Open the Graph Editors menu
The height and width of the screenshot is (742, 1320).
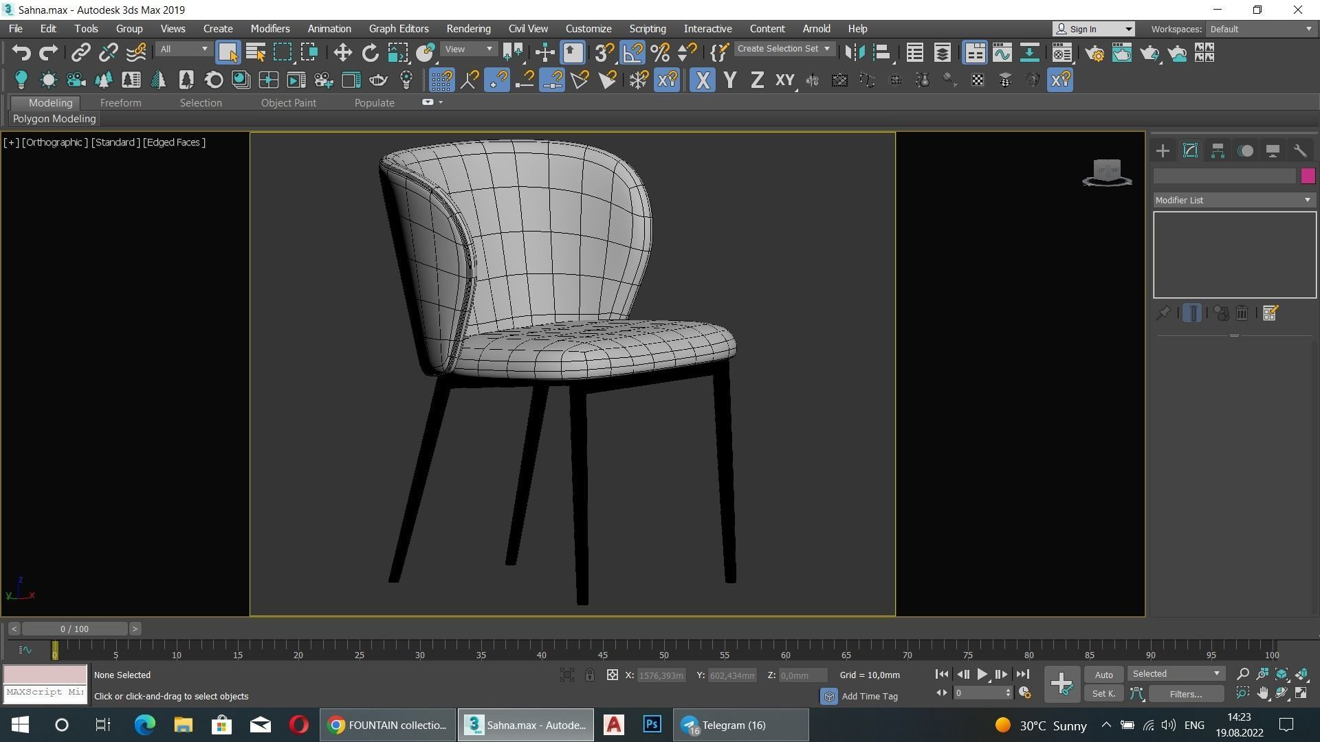coord(399,29)
